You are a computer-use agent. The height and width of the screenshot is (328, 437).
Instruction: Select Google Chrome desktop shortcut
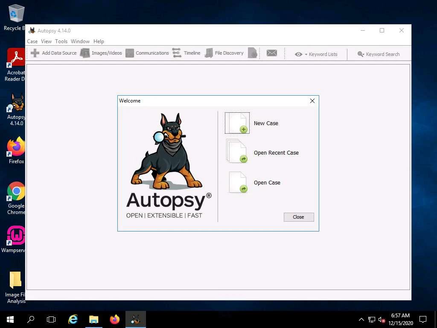(x=16, y=198)
